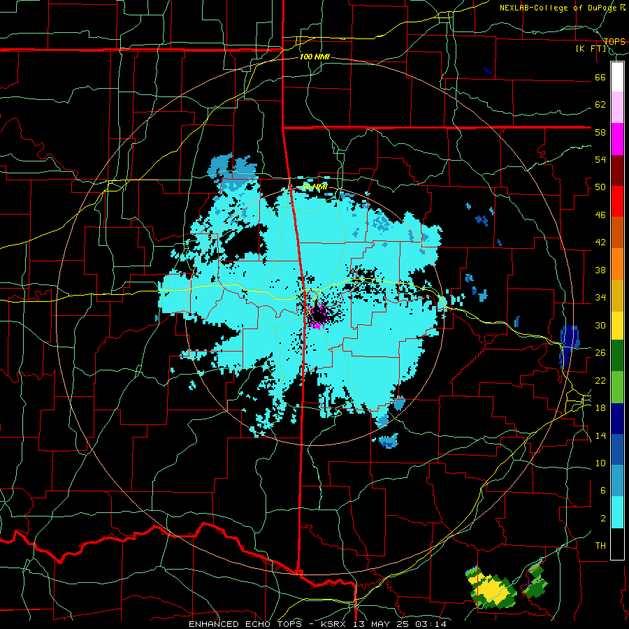
Task: Click the "38" scale value
Action: (600, 270)
